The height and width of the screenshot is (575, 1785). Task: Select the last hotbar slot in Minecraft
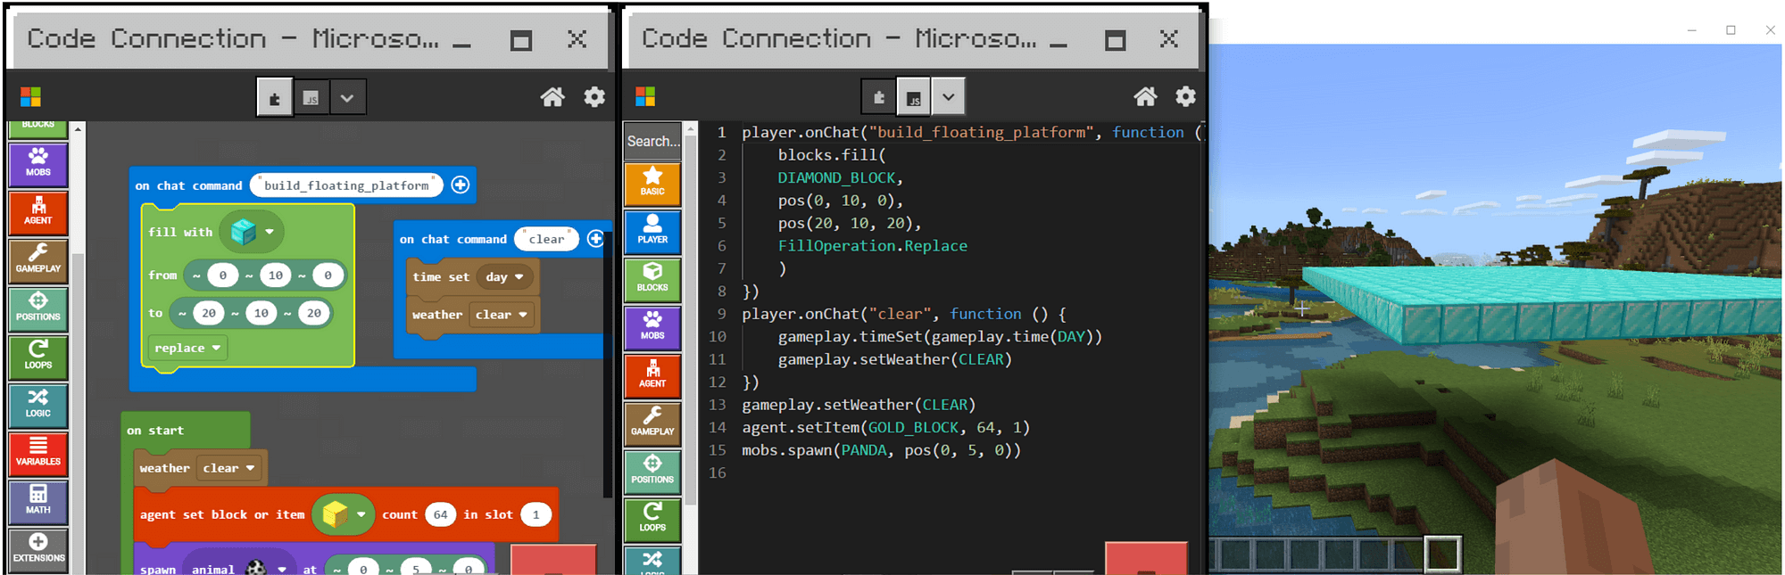(1441, 554)
